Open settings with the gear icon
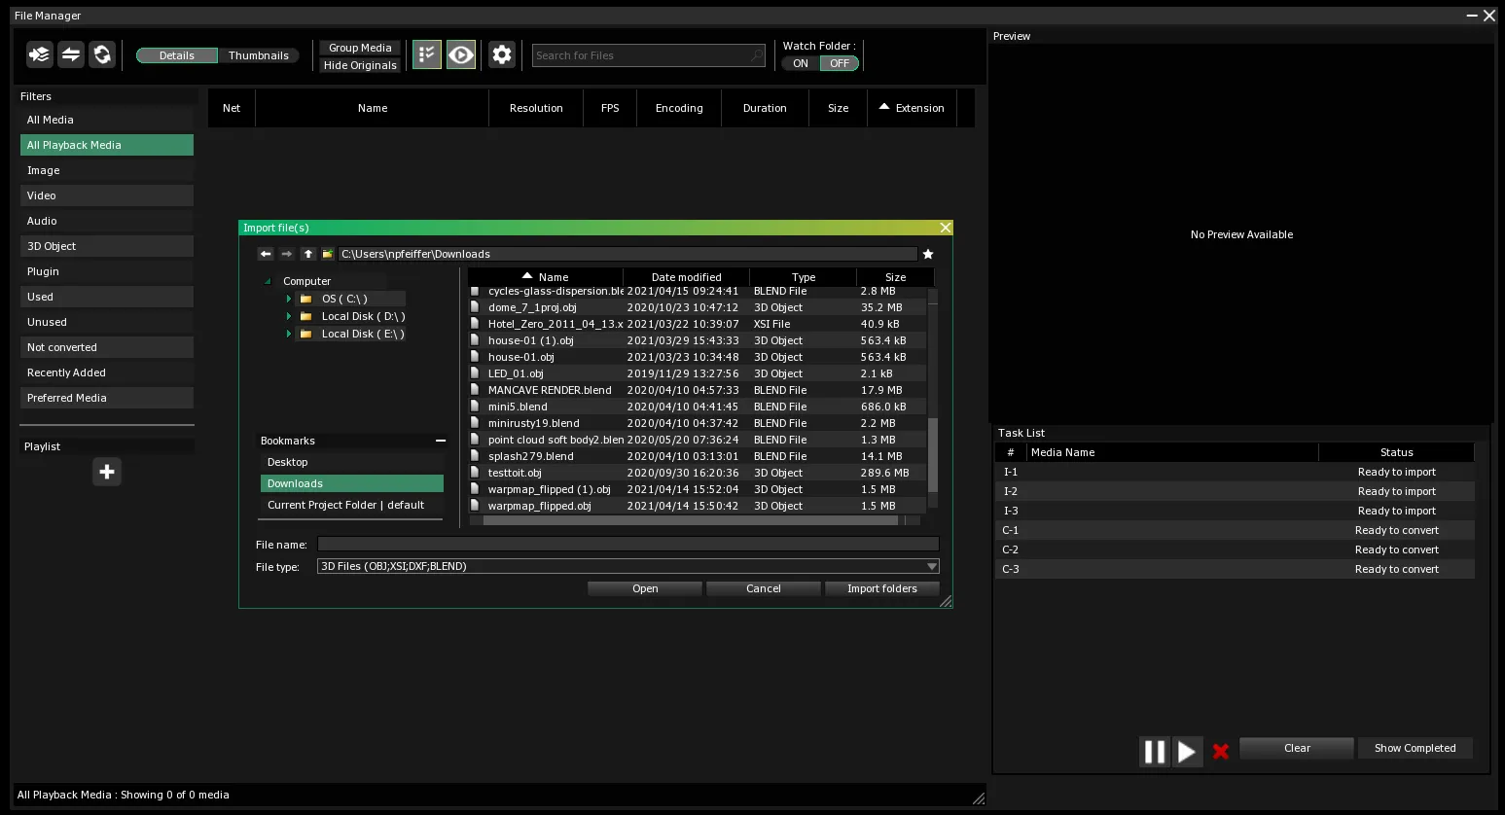1505x815 pixels. 502,54
